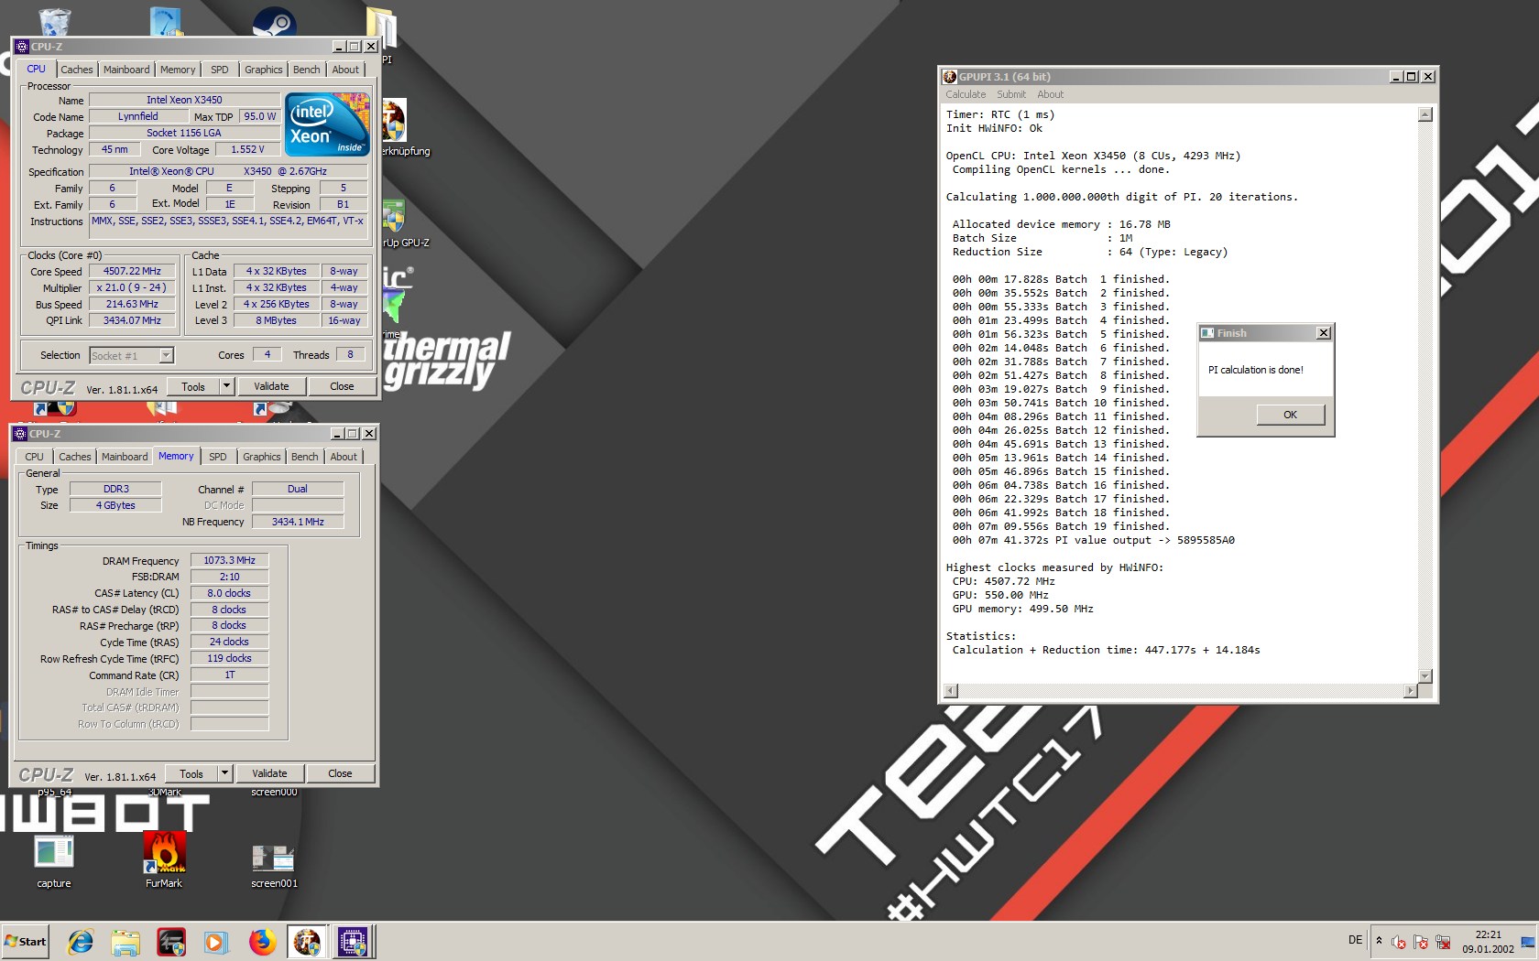This screenshot has height=961, width=1539.
Task: Show hidden tray icons chevron
Action: [x=1379, y=940]
